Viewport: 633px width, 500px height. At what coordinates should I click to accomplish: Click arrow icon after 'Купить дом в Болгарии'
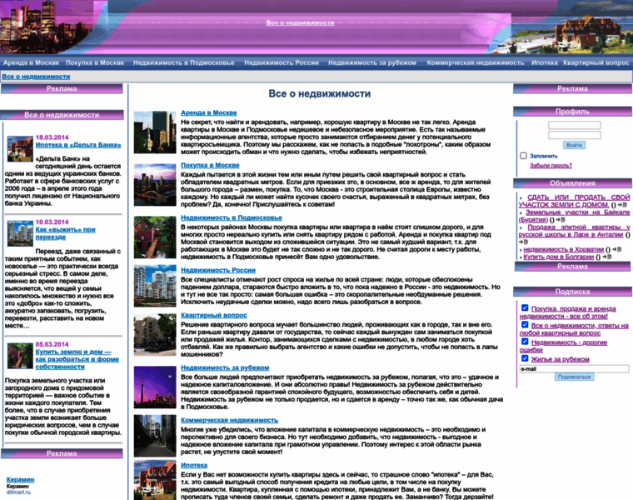(606, 257)
